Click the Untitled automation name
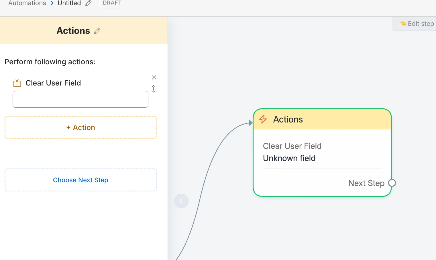436x260 pixels. coord(69,3)
